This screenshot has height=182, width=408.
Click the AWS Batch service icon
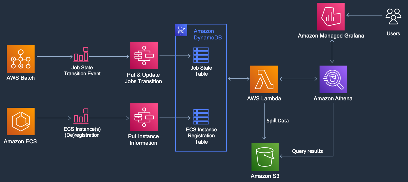(x=21, y=59)
